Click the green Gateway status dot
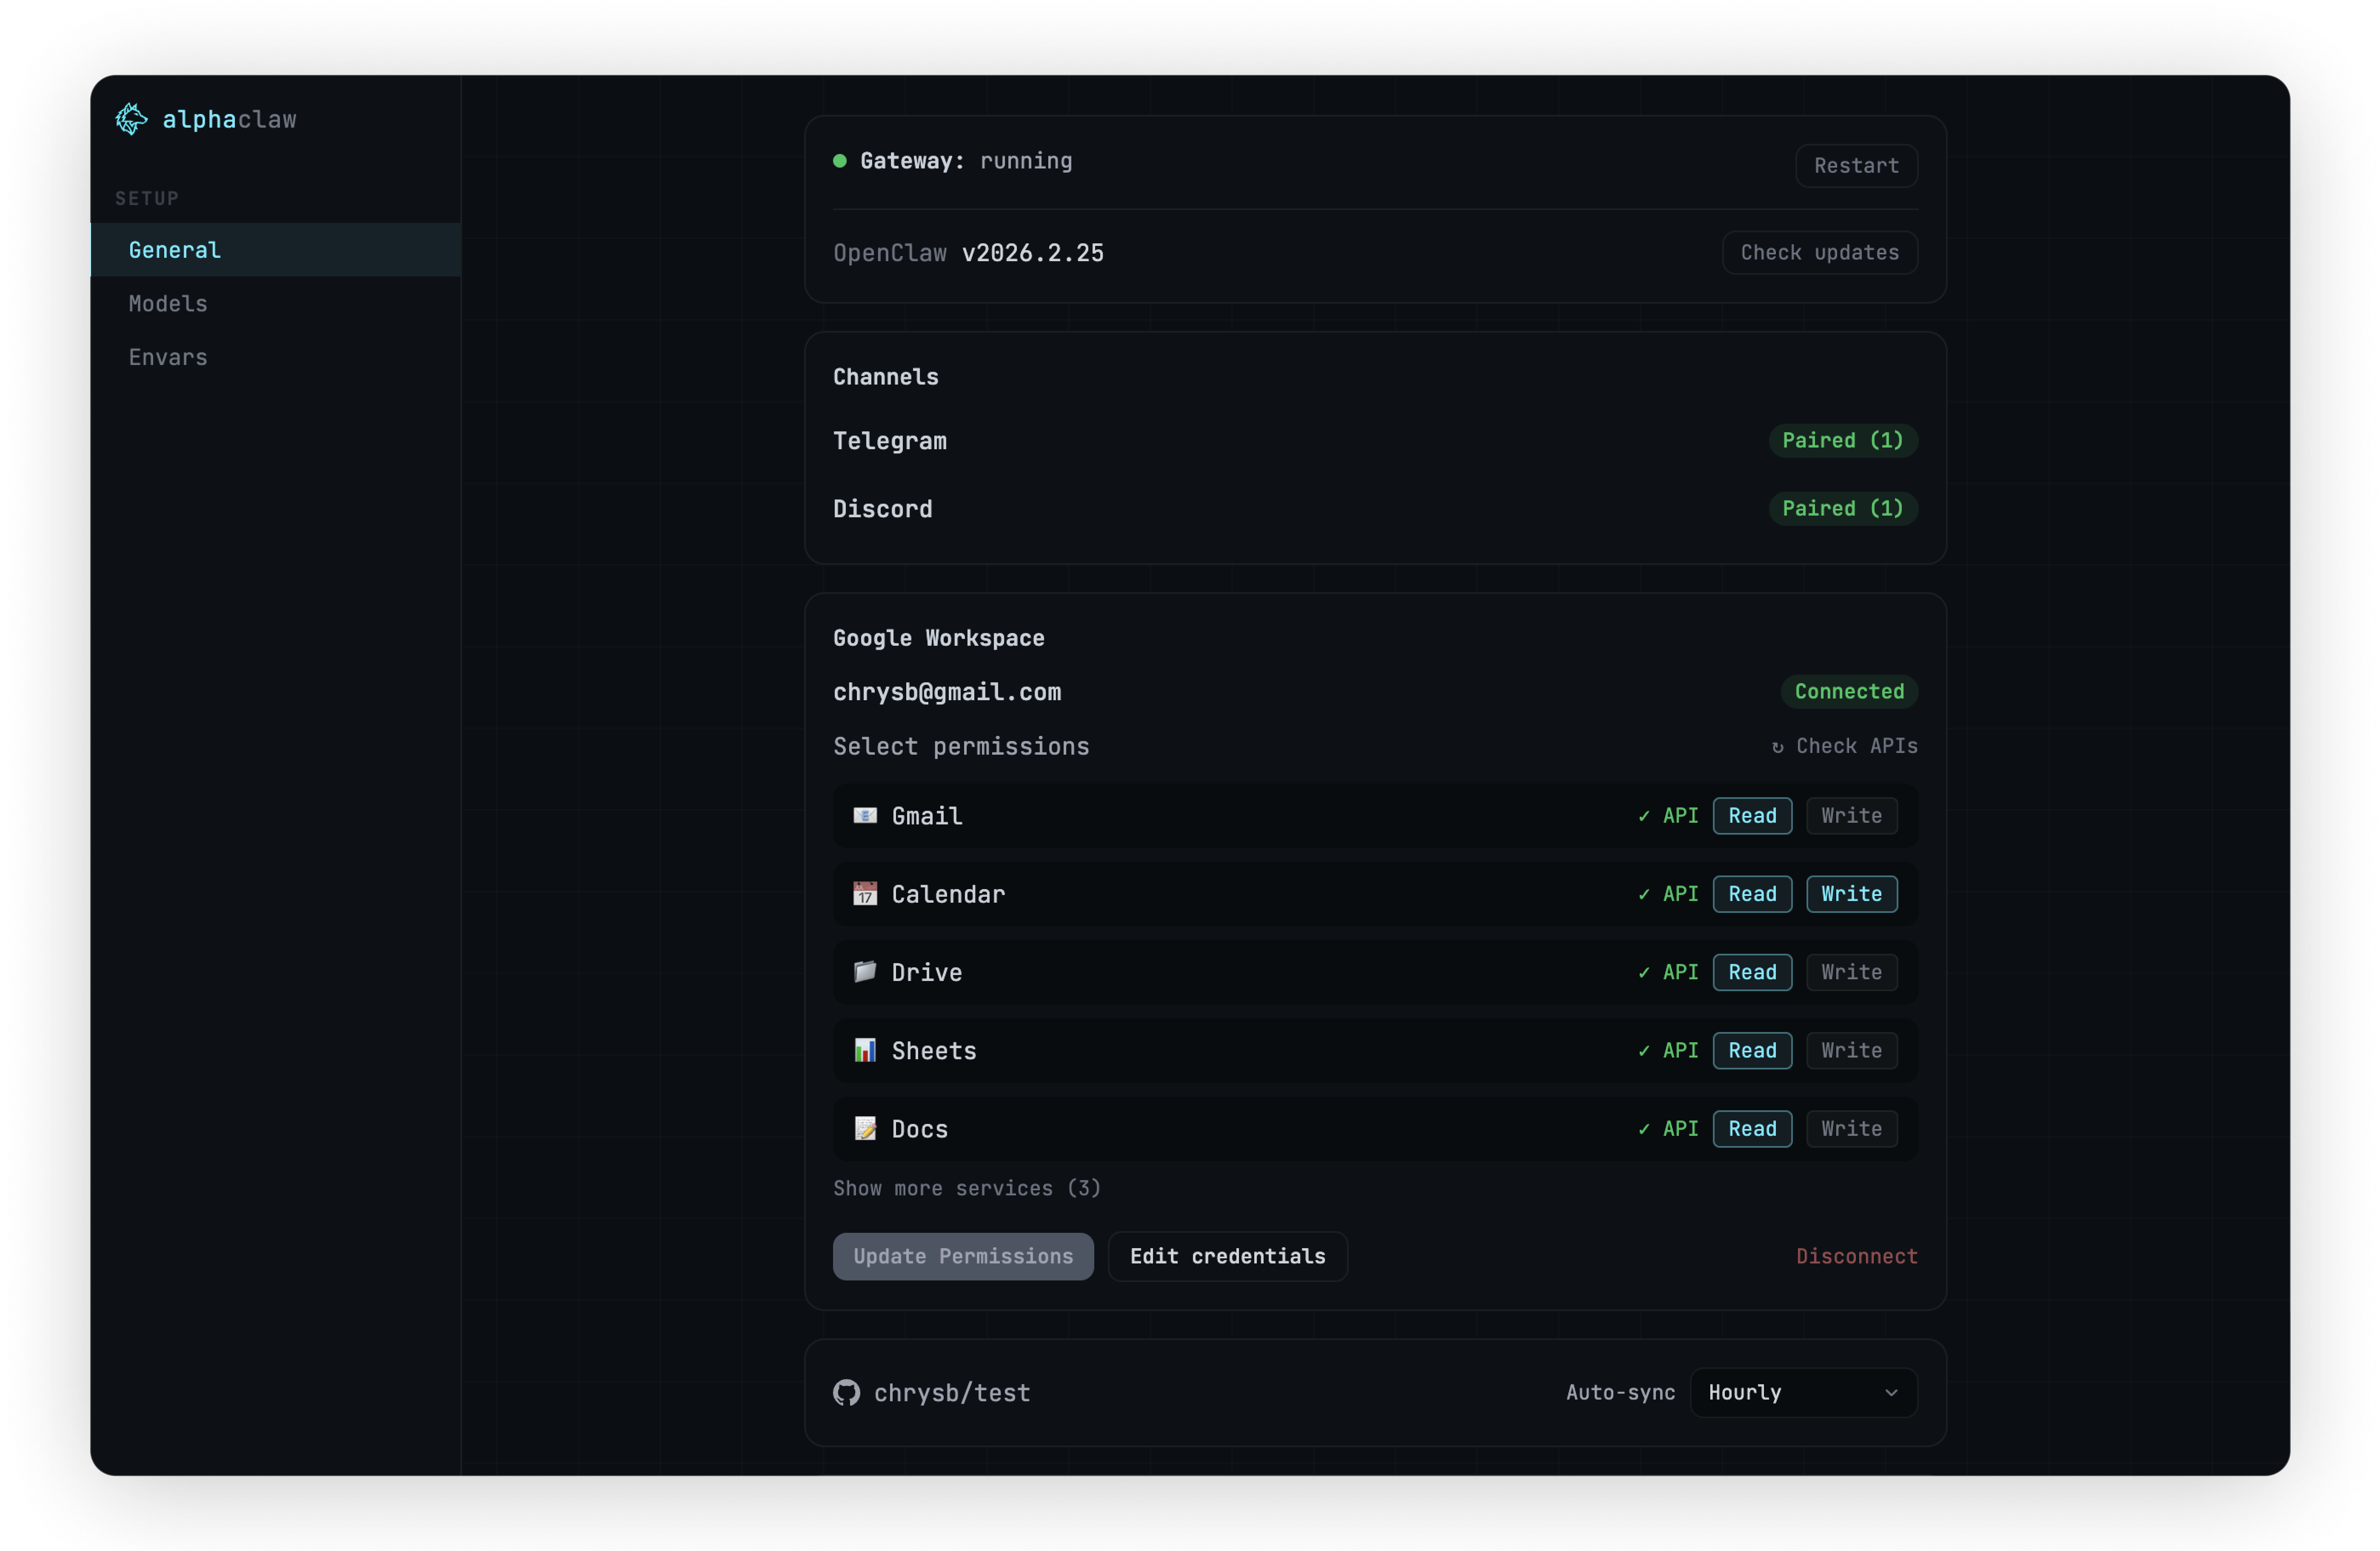This screenshot has width=2380, height=1551. click(840, 161)
